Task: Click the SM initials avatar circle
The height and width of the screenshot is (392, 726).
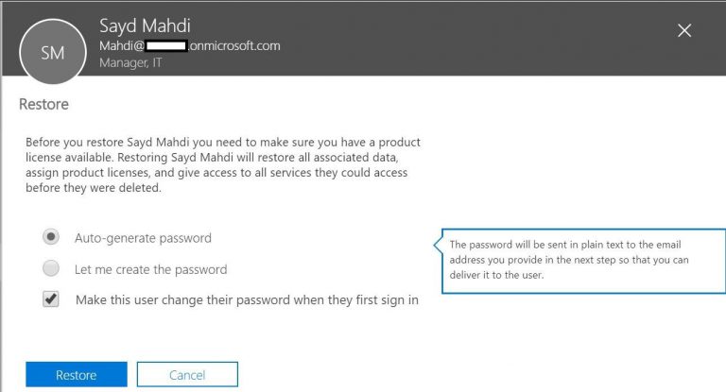Action: point(53,52)
